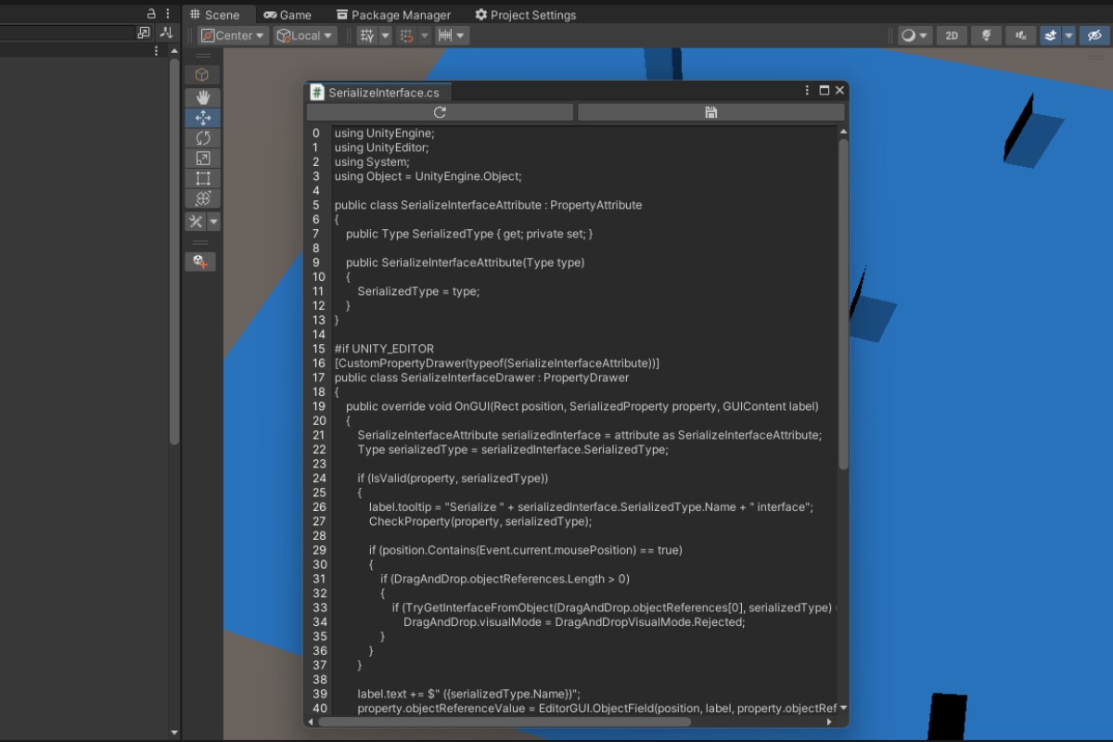Image resolution: width=1113 pixels, height=742 pixels.
Task: Open the Local handle rotation dropdown
Action: coord(305,35)
